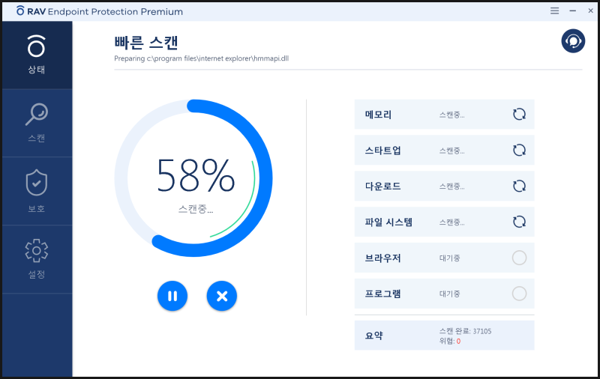Viewport: 600px width, 379px height.
Task: Click the 프로그램 waiting circle indicator
Action: click(x=519, y=294)
